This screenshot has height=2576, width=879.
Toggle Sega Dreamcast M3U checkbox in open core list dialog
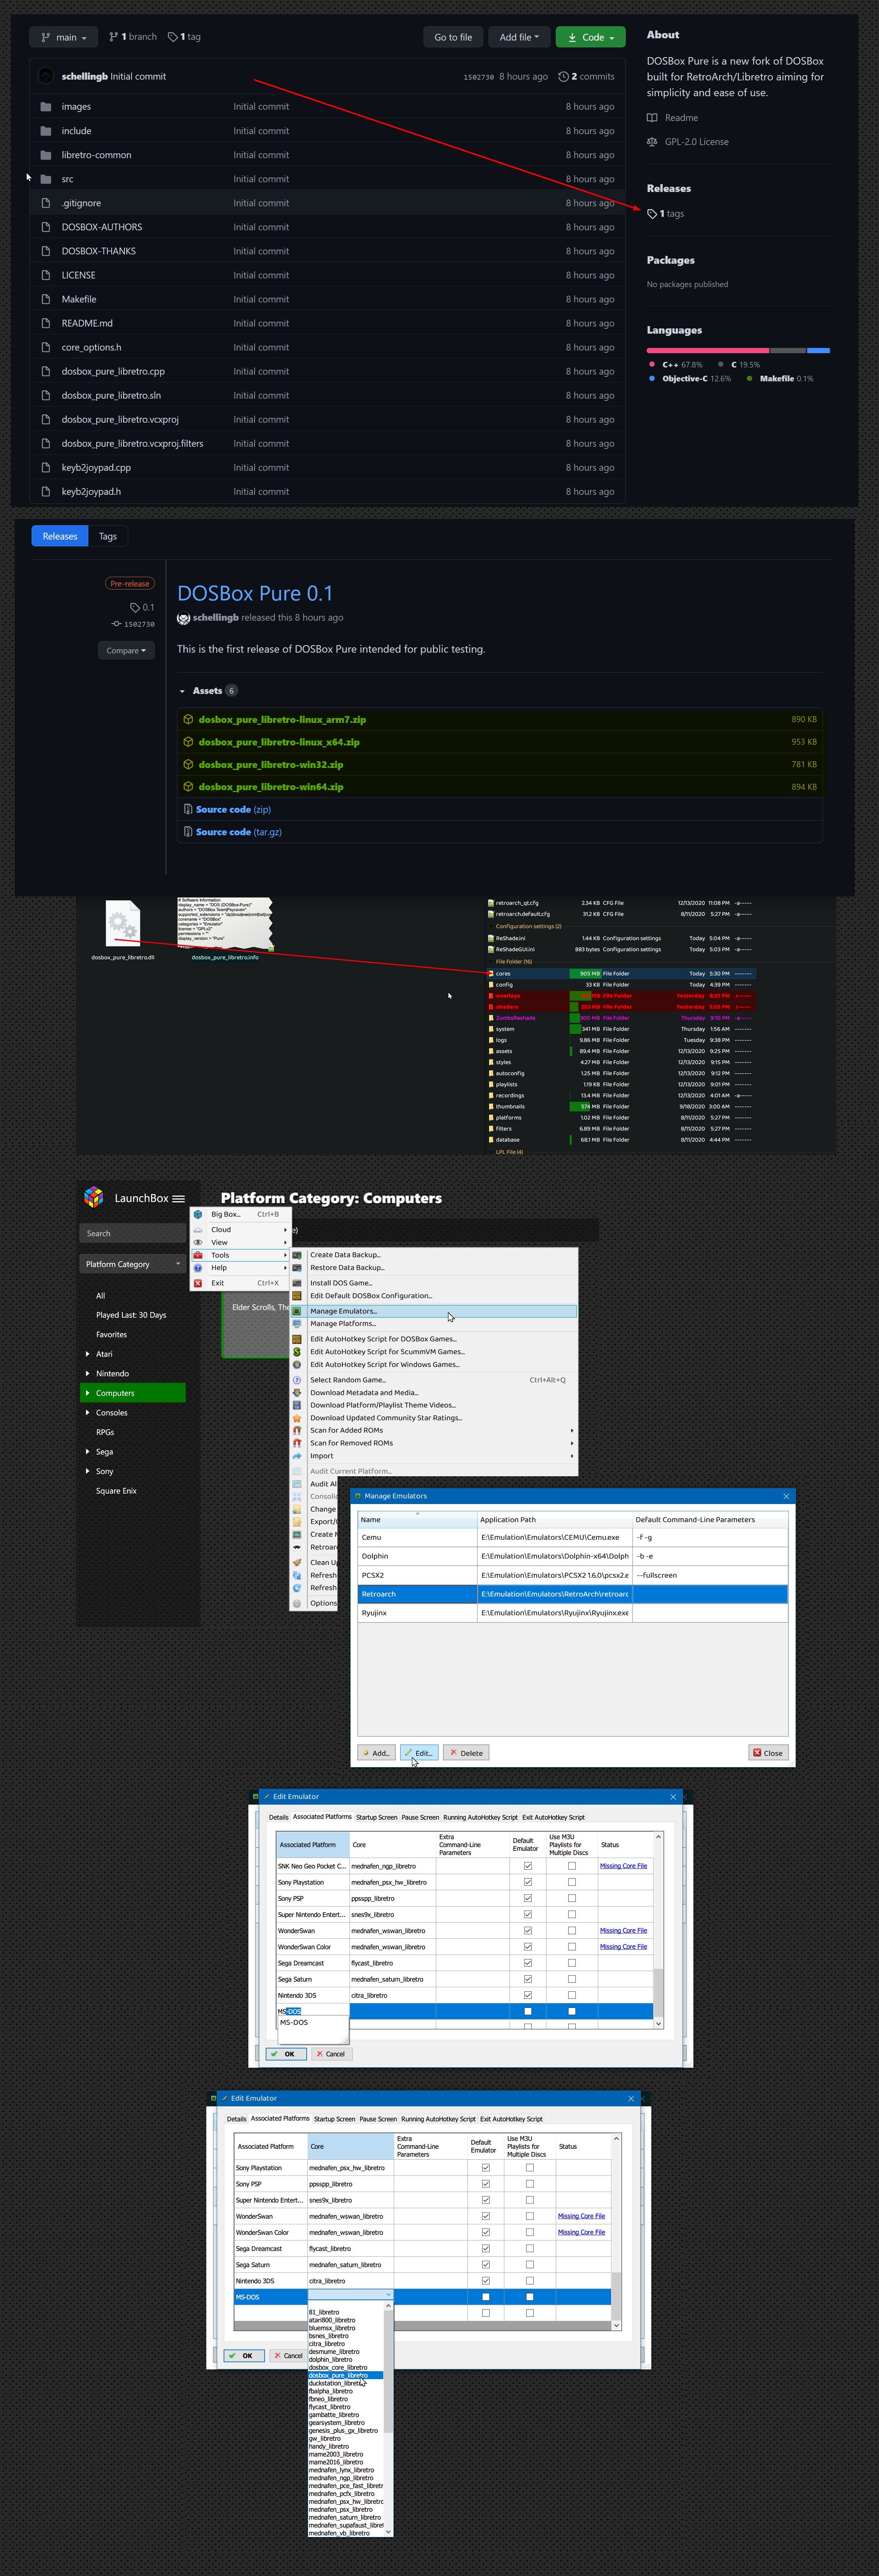click(x=530, y=2249)
